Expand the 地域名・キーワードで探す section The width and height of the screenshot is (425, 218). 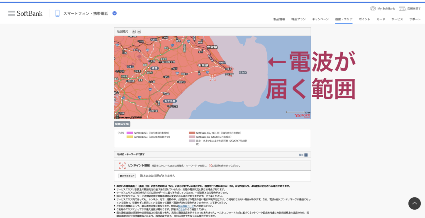(x=212, y=154)
